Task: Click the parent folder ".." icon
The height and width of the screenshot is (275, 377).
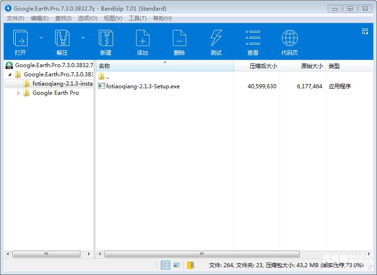Action: [x=101, y=76]
